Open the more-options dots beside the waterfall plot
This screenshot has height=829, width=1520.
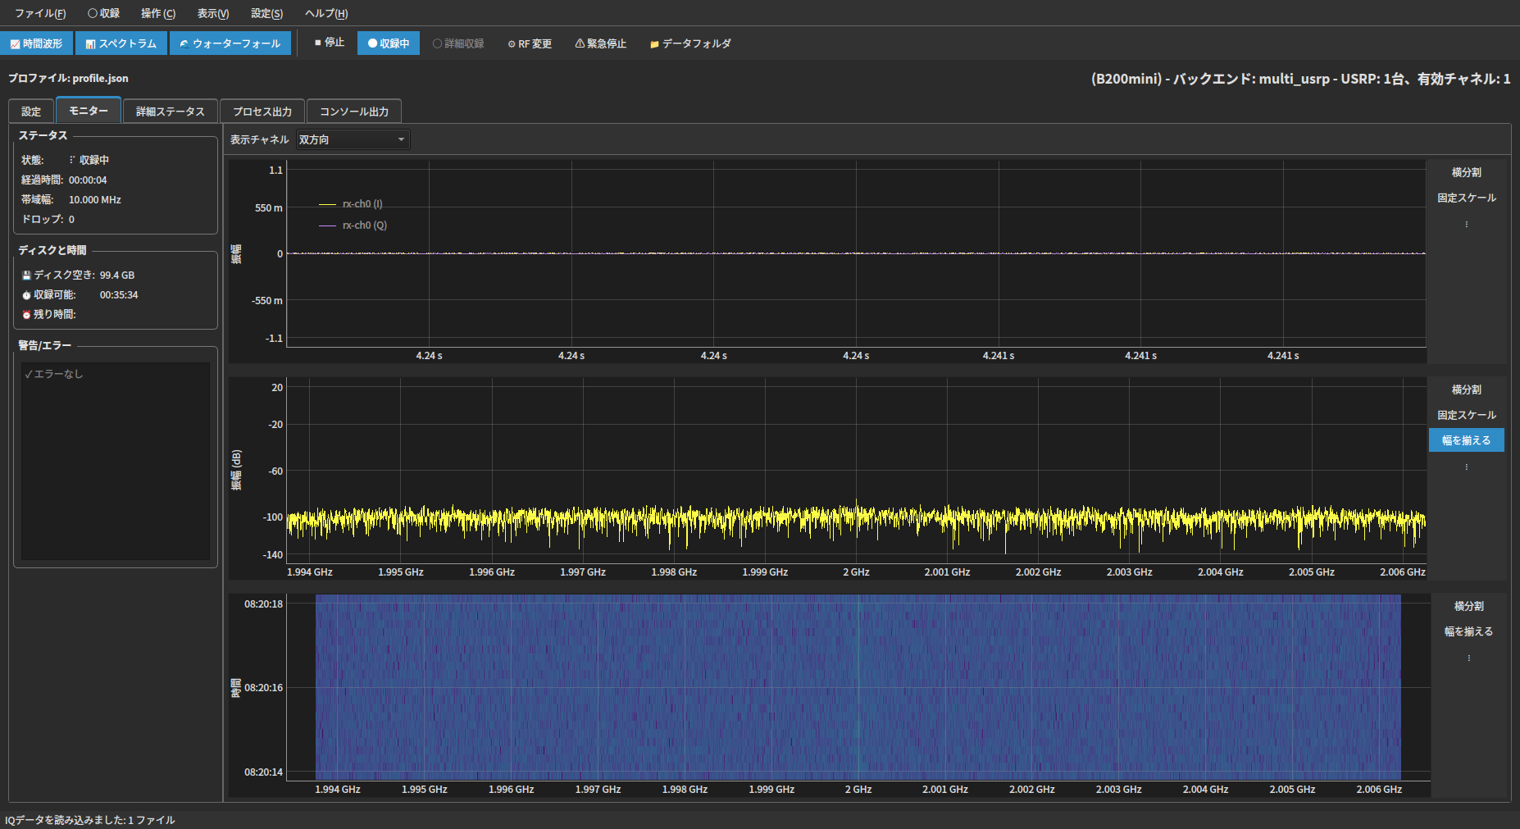1469,658
